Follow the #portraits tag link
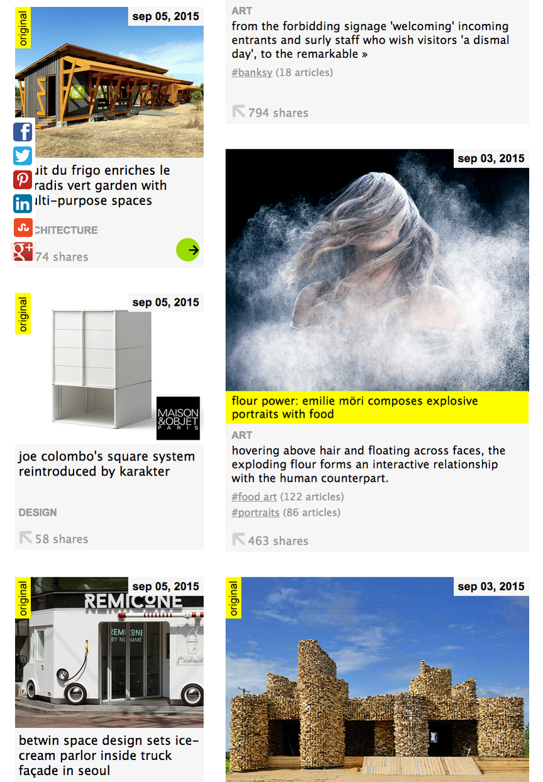The width and height of the screenshot is (543, 782). pos(255,512)
